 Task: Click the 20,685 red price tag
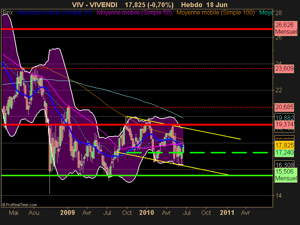[284, 107]
